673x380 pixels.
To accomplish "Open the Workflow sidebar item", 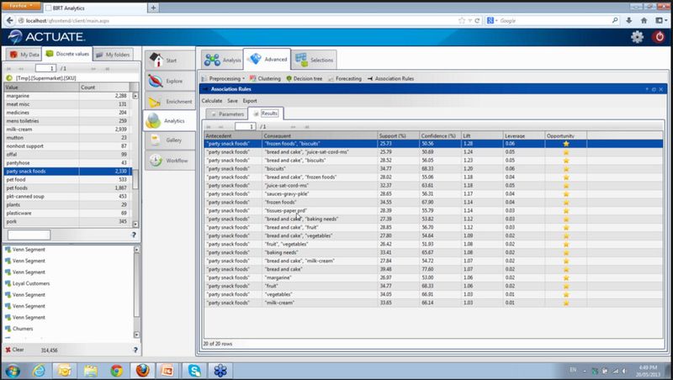I will point(170,161).
